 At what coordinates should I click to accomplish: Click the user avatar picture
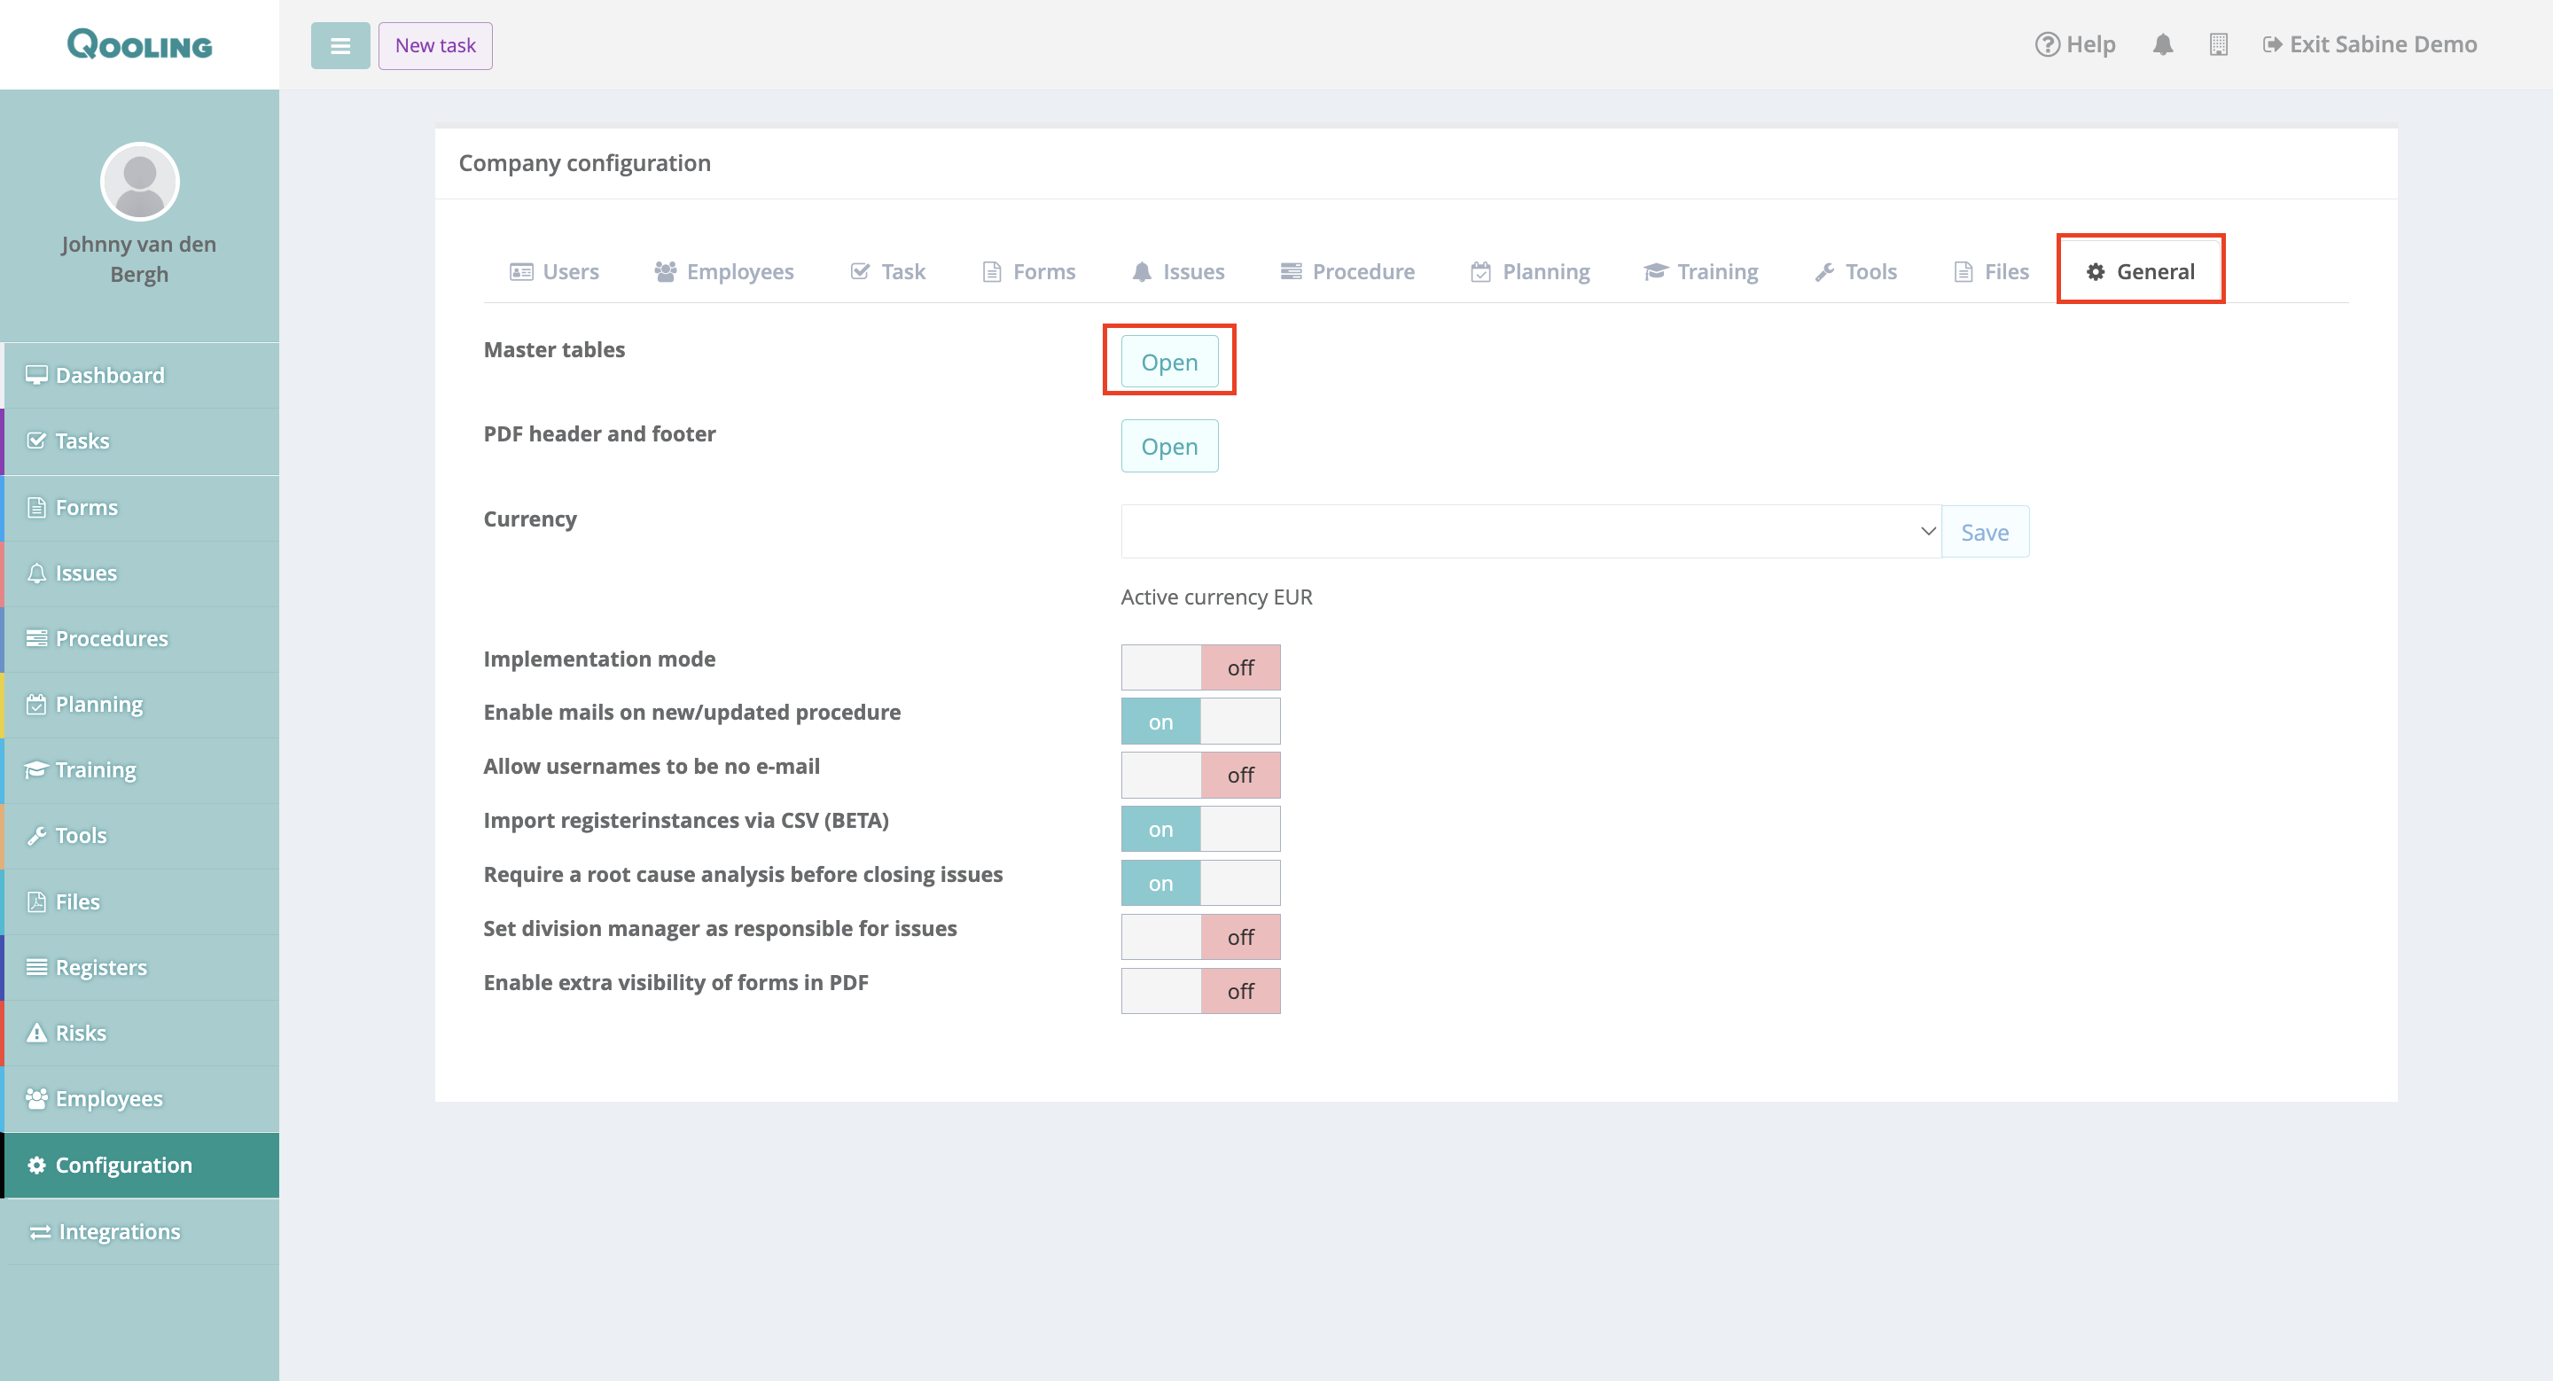click(x=140, y=182)
